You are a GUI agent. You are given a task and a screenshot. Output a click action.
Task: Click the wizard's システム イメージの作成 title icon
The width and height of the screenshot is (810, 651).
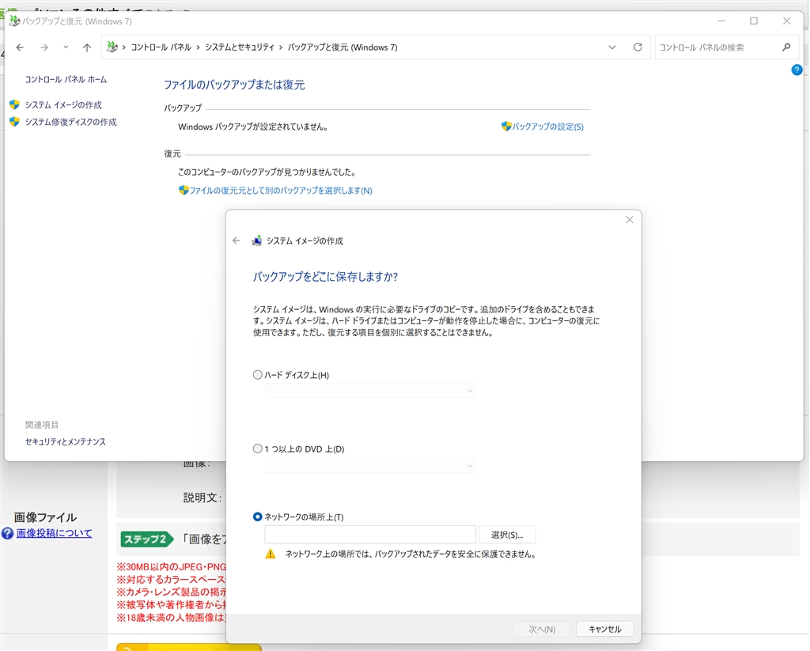click(256, 240)
